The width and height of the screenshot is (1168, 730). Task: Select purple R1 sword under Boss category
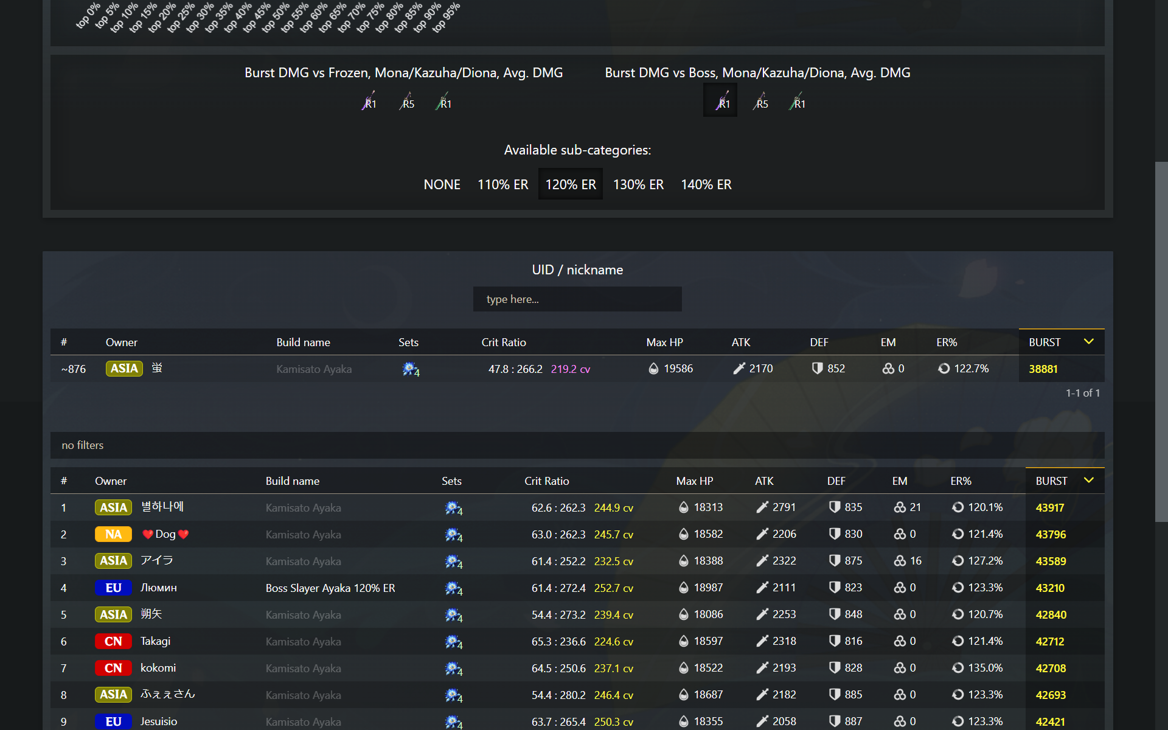pos(720,100)
